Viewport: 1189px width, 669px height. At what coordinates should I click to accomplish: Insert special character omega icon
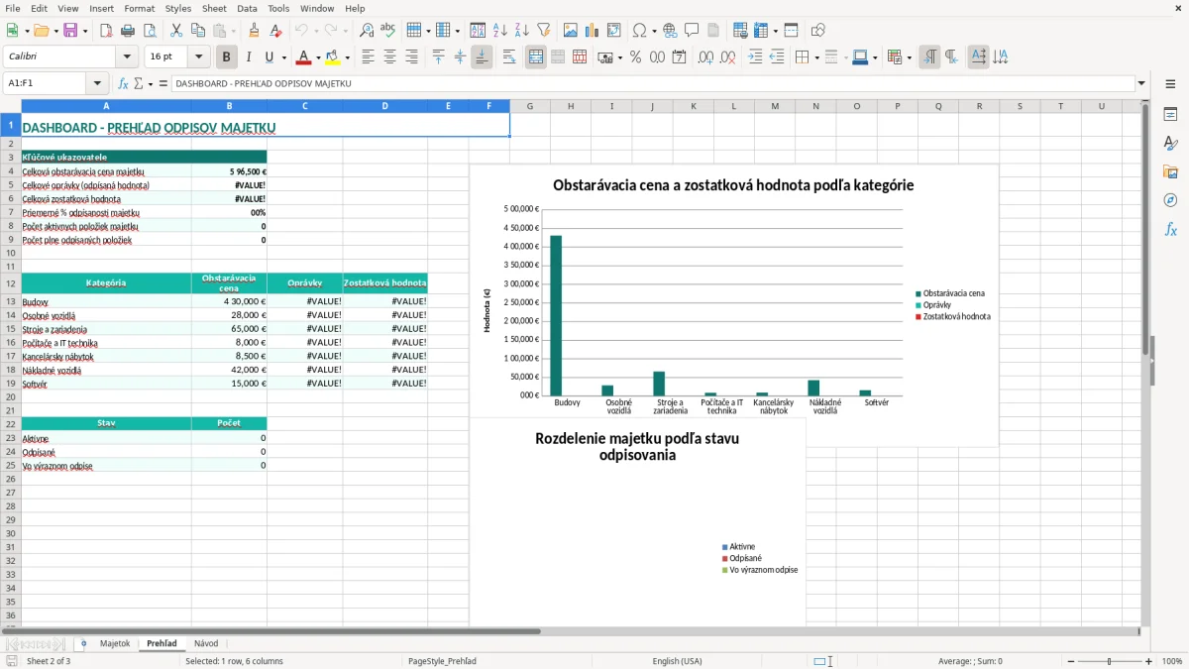639,31
